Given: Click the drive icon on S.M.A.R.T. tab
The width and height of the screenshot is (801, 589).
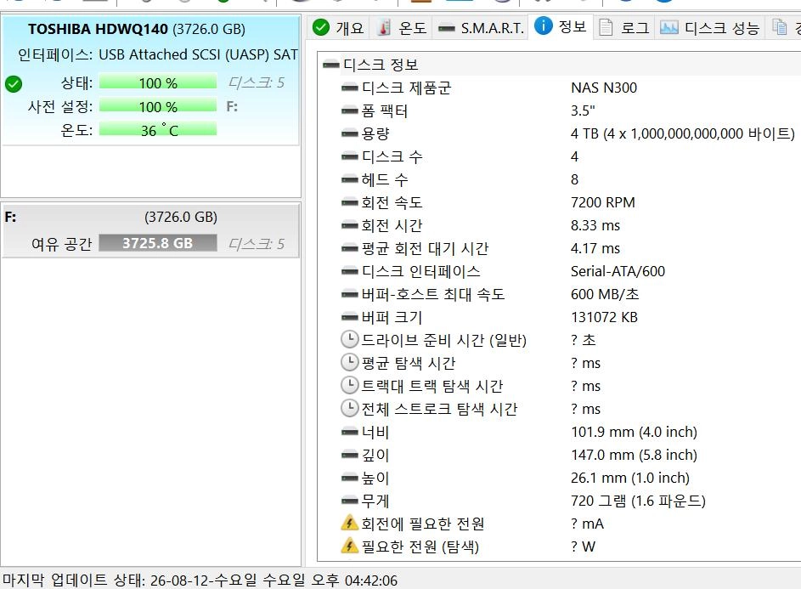Looking at the screenshot, I should click(447, 28).
